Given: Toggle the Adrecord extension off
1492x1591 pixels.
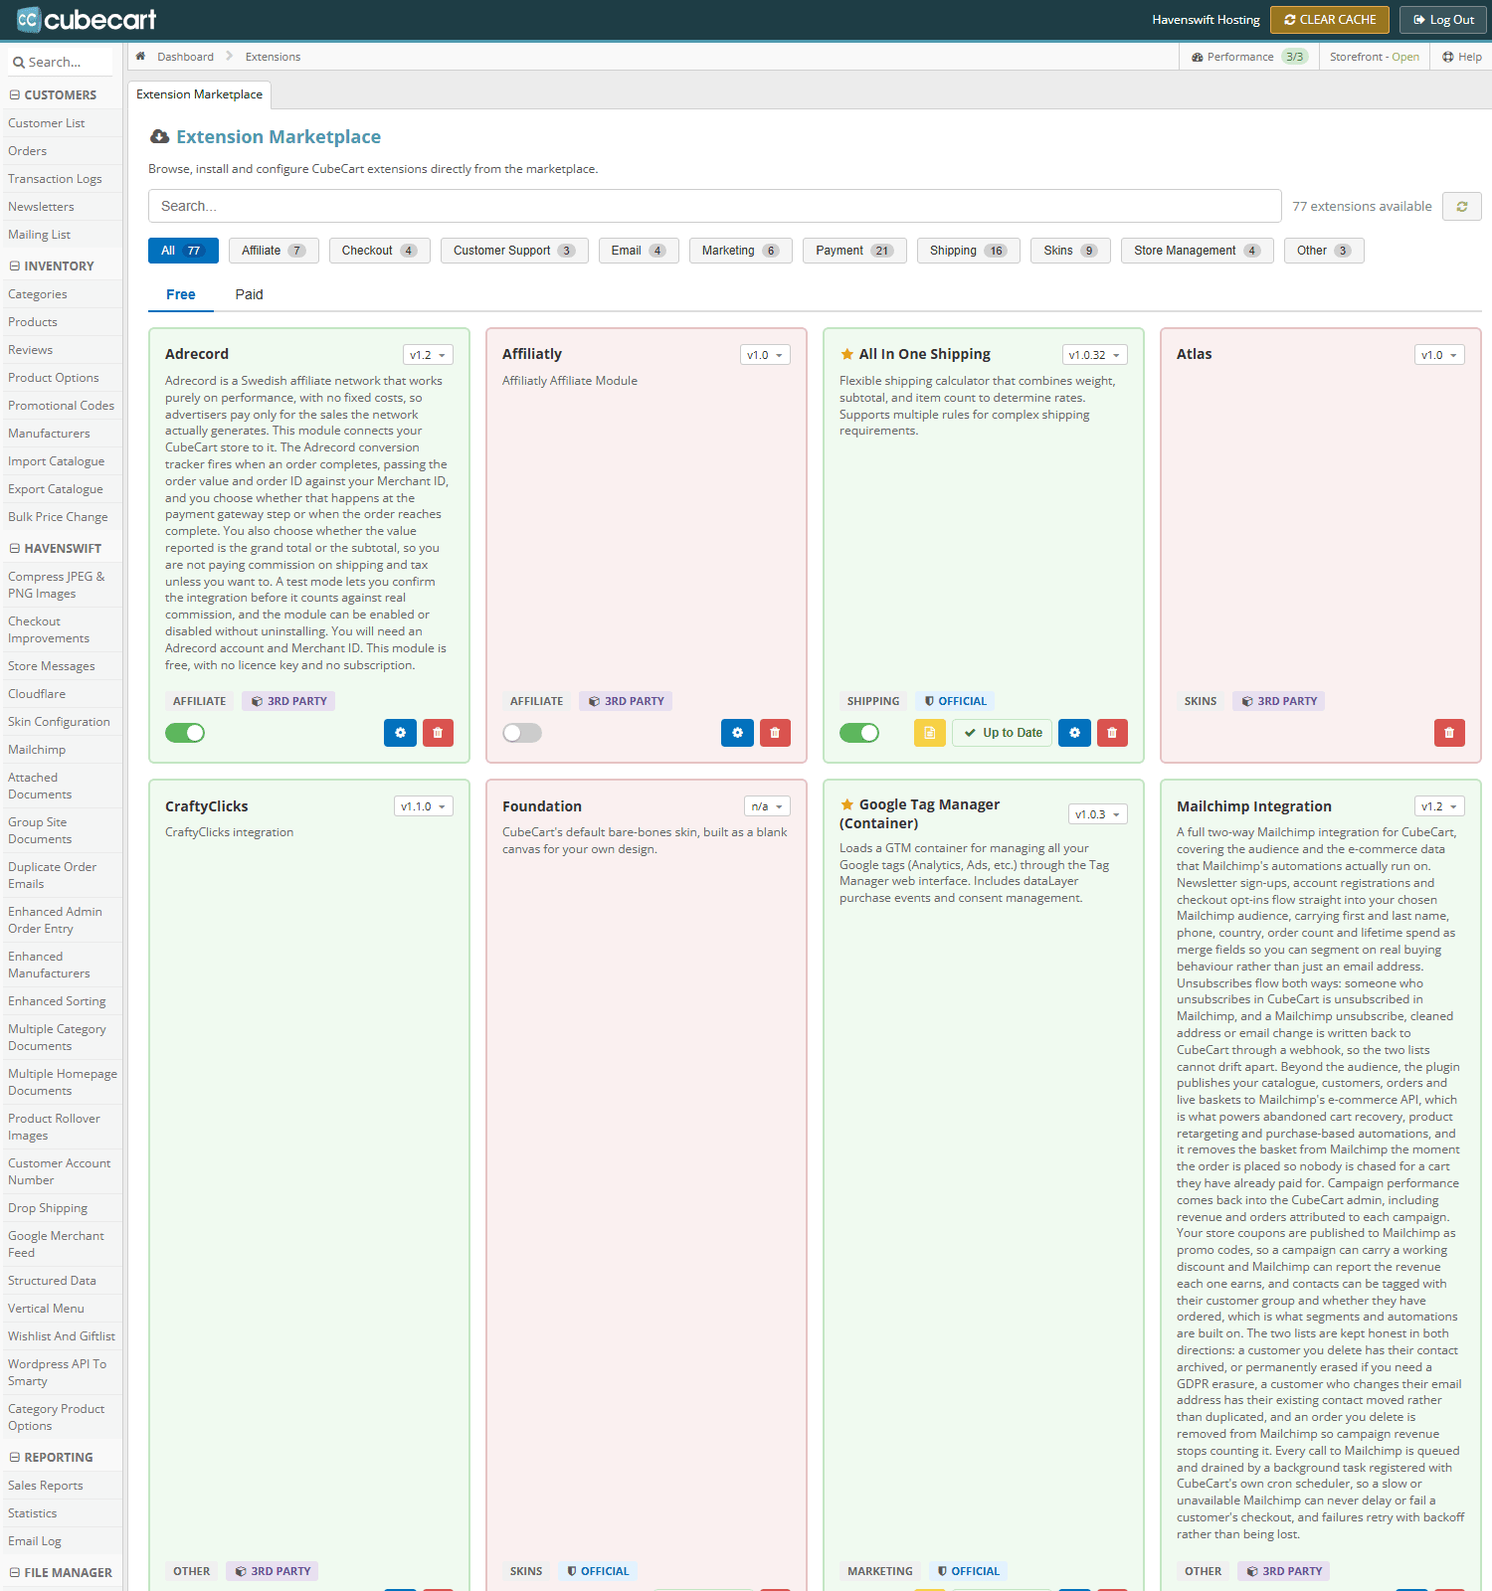Looking at the screenshot, I should pos(185,733).
